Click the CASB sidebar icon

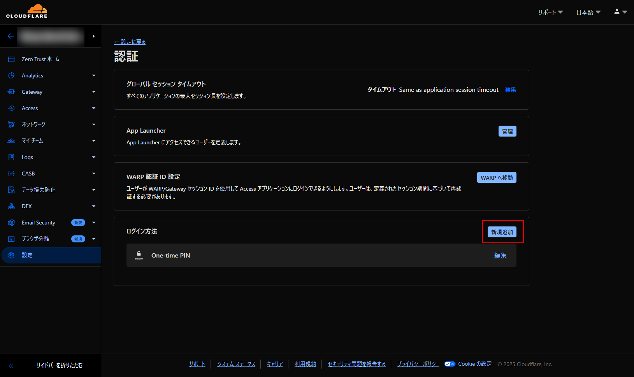[11, 174]
